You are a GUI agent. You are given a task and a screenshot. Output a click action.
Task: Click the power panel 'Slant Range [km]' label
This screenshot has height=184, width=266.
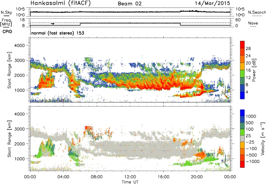coord(9,70)
